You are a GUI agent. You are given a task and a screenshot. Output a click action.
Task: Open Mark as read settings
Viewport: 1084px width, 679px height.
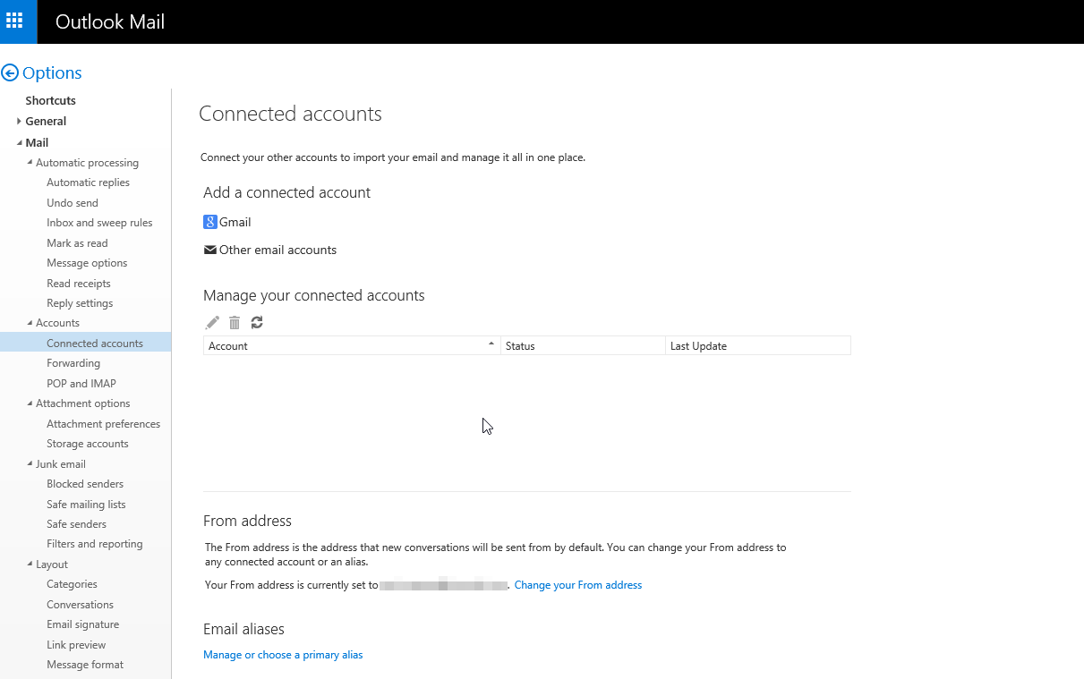[x=77, y=243]
